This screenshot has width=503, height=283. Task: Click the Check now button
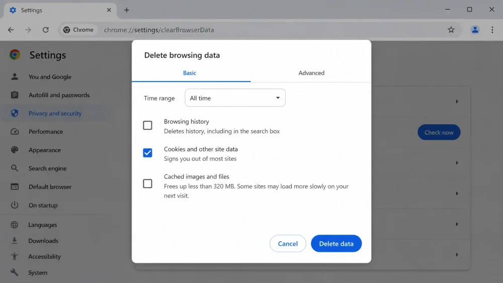click(439, 132)
